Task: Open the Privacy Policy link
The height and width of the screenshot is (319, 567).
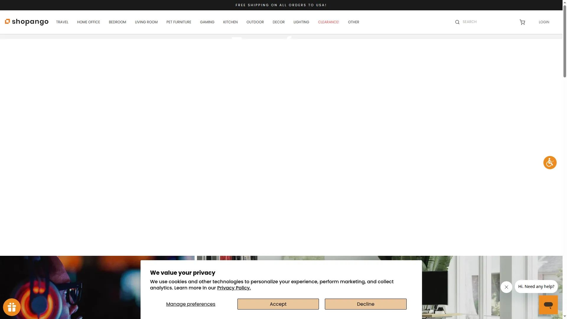Action: click(x=234, y=288)
